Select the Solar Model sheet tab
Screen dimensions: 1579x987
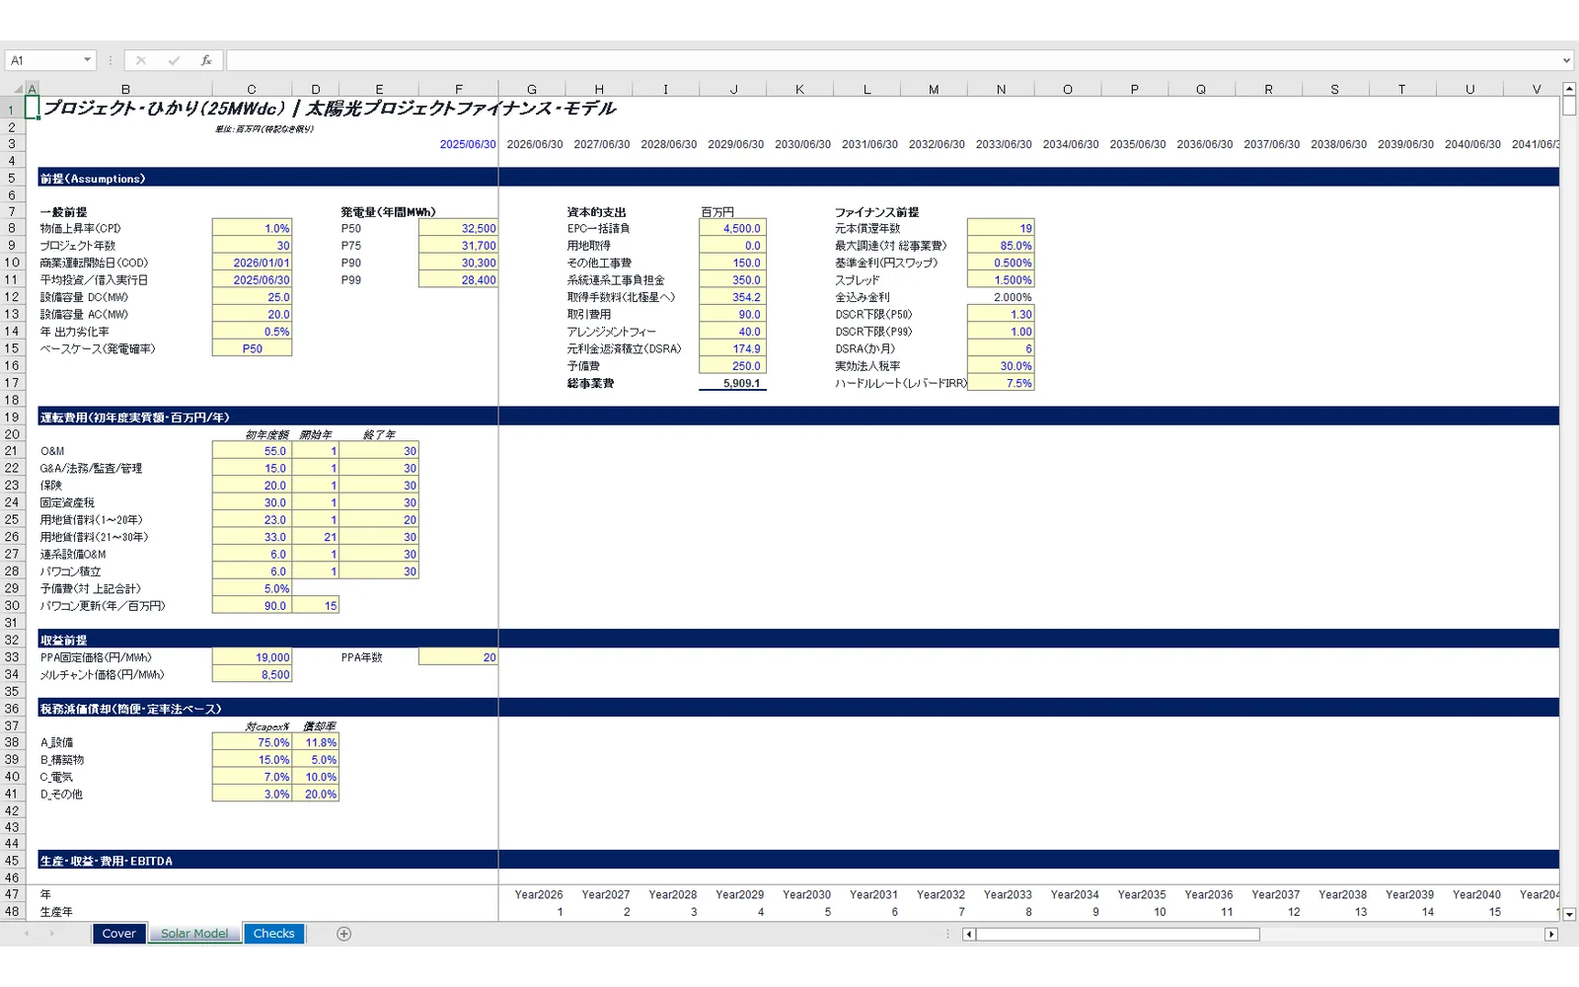[194, 934]
